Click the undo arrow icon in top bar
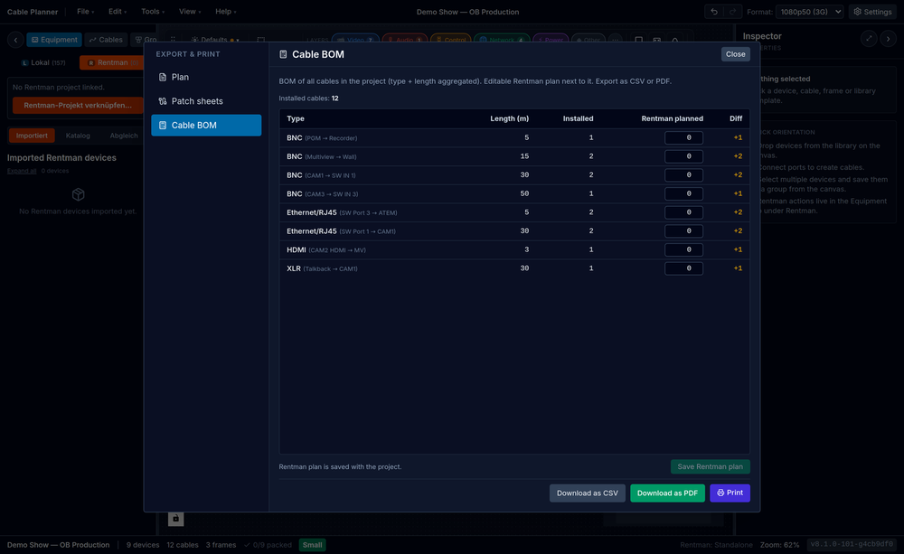This screenshot has width=904, height=554. tap(714, 12)
